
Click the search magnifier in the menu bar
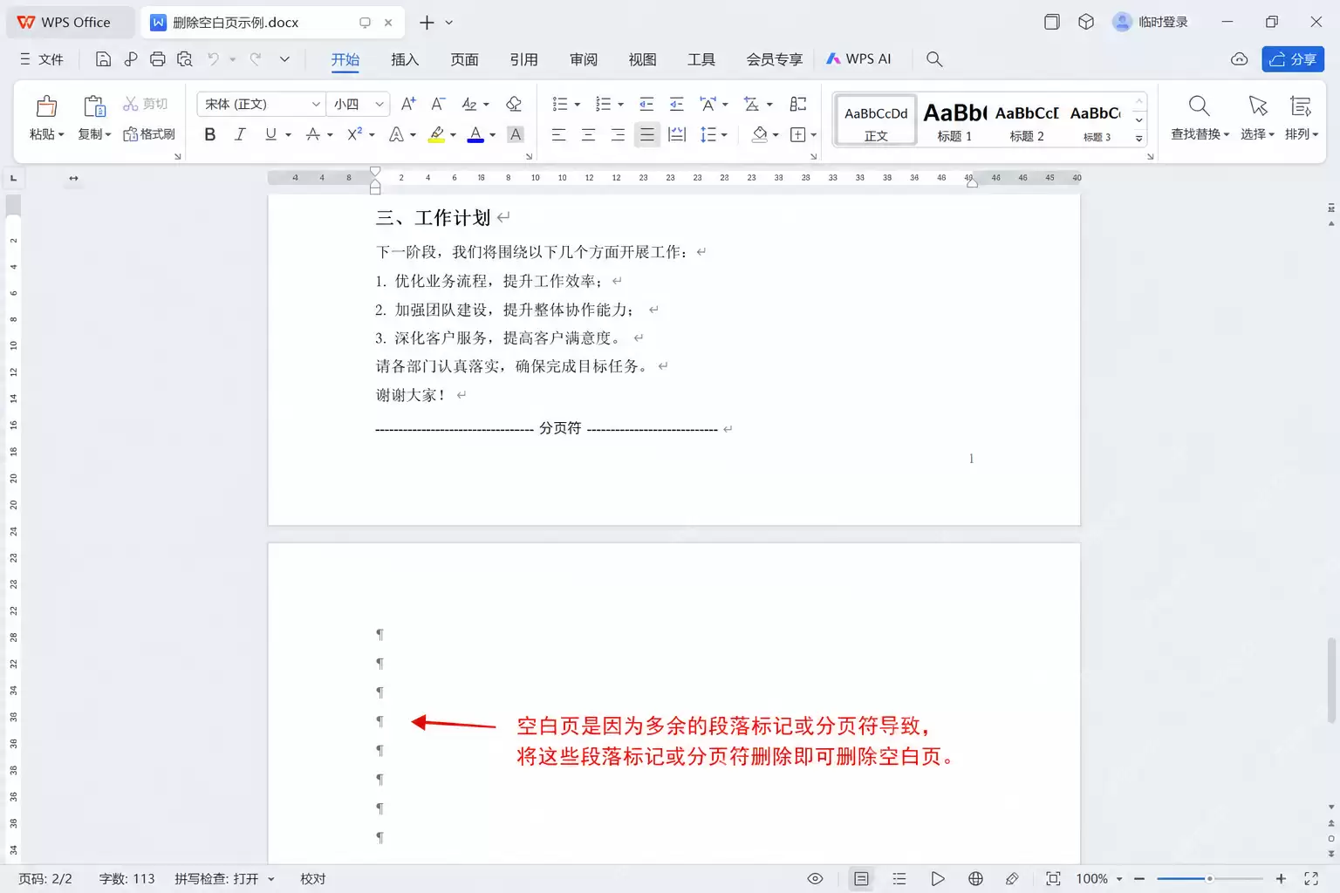pyautogui.click(x=934, y=59)
